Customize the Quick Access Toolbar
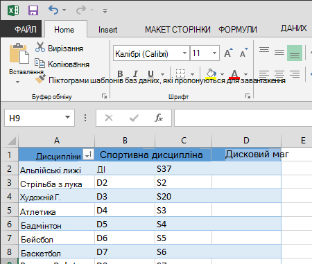The height and width of the screenshot is (264, 312). pos(105,10)
